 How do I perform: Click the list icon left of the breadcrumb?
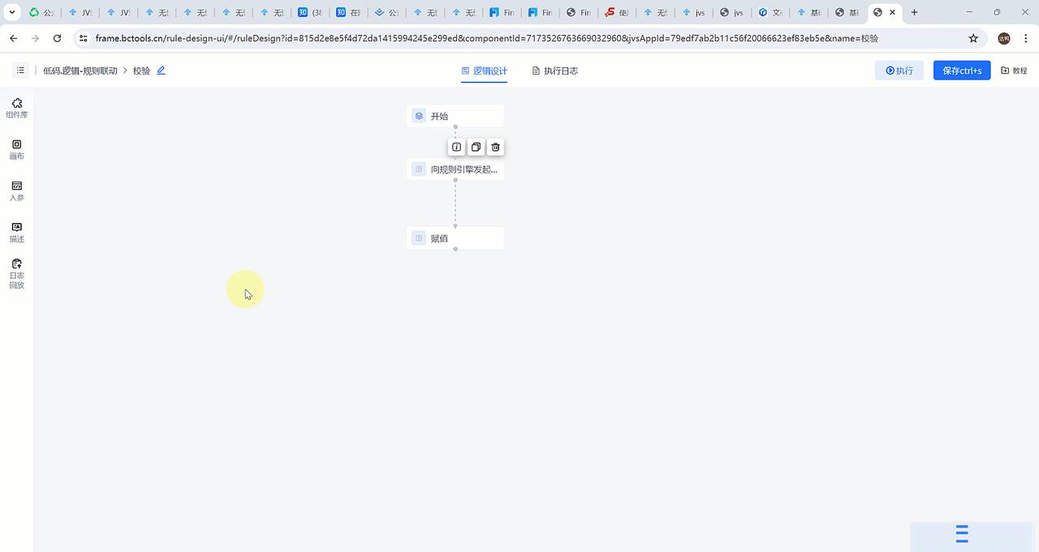pyautogui.click(x=20, y=70)
